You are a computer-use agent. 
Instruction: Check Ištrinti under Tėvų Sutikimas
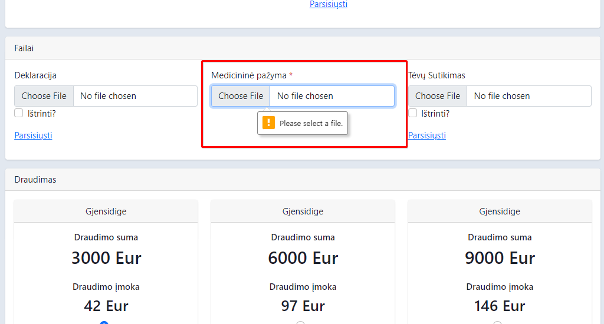tap(412, 113)
